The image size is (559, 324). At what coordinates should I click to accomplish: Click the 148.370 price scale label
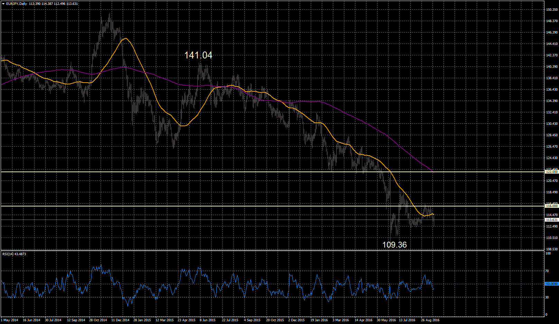pyautogui.click(x=552, y=21)
